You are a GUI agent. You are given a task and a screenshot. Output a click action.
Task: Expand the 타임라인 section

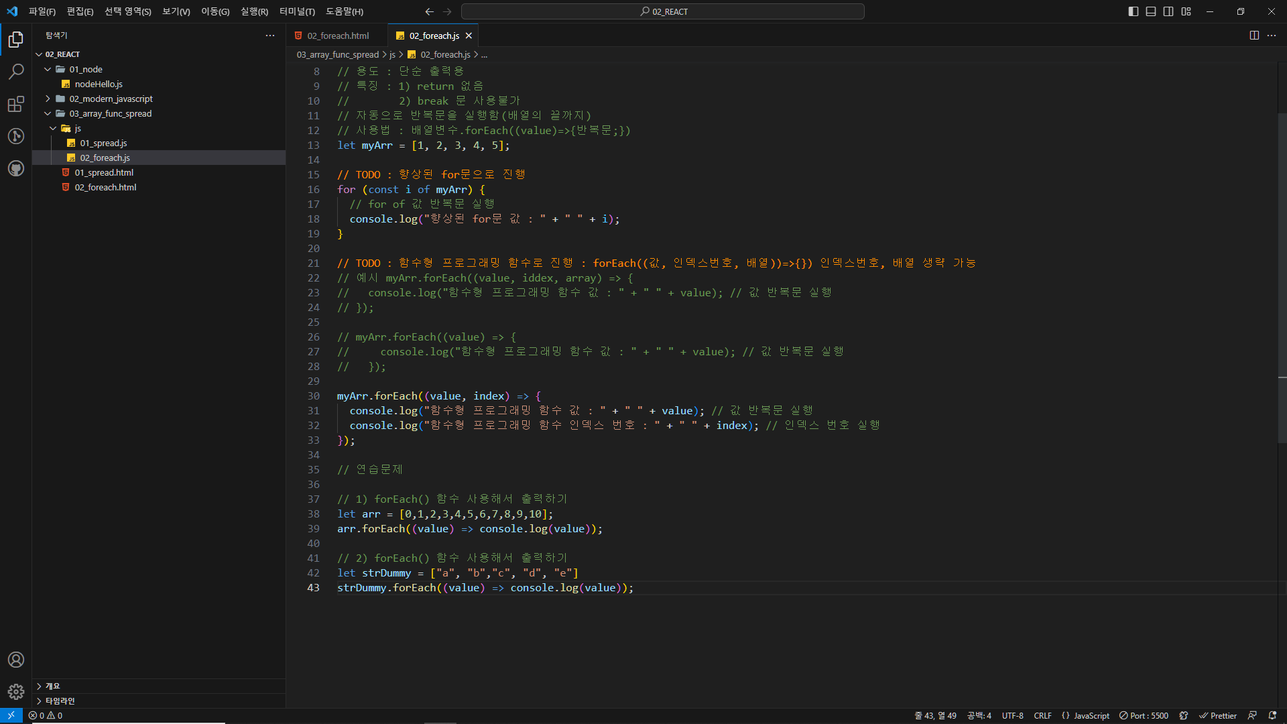click(60, 701)
